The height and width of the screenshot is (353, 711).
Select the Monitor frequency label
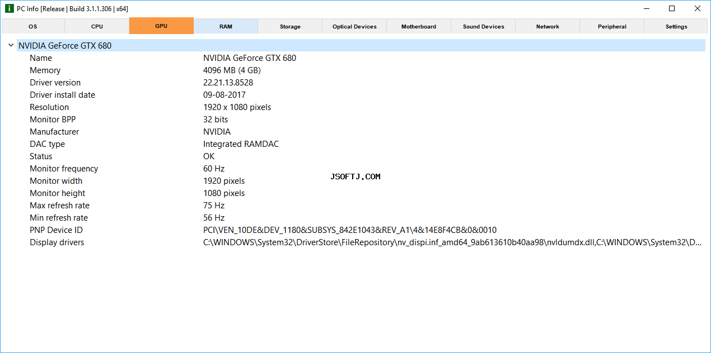[64, 169]
